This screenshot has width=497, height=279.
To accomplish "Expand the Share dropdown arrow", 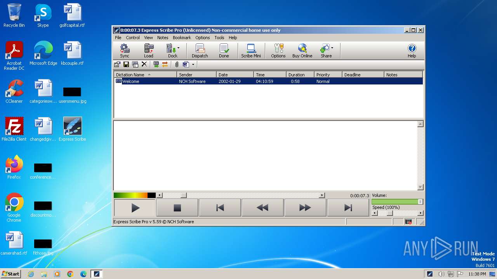I will tap(332, 48).
